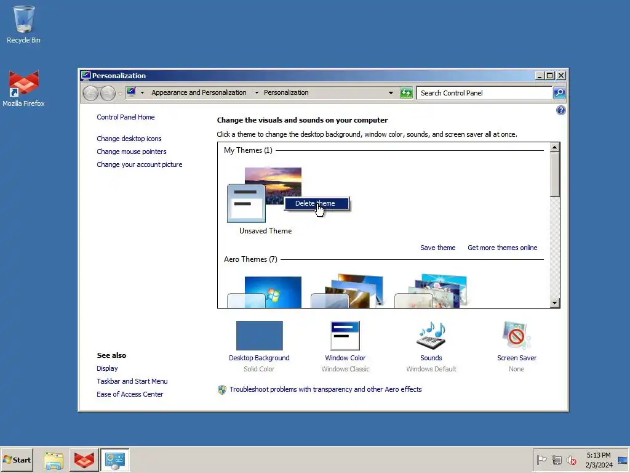Click Personalization breadcrumb in address bar
The image size is (630, 473).
pyautogui.click(x=286, y=92)
